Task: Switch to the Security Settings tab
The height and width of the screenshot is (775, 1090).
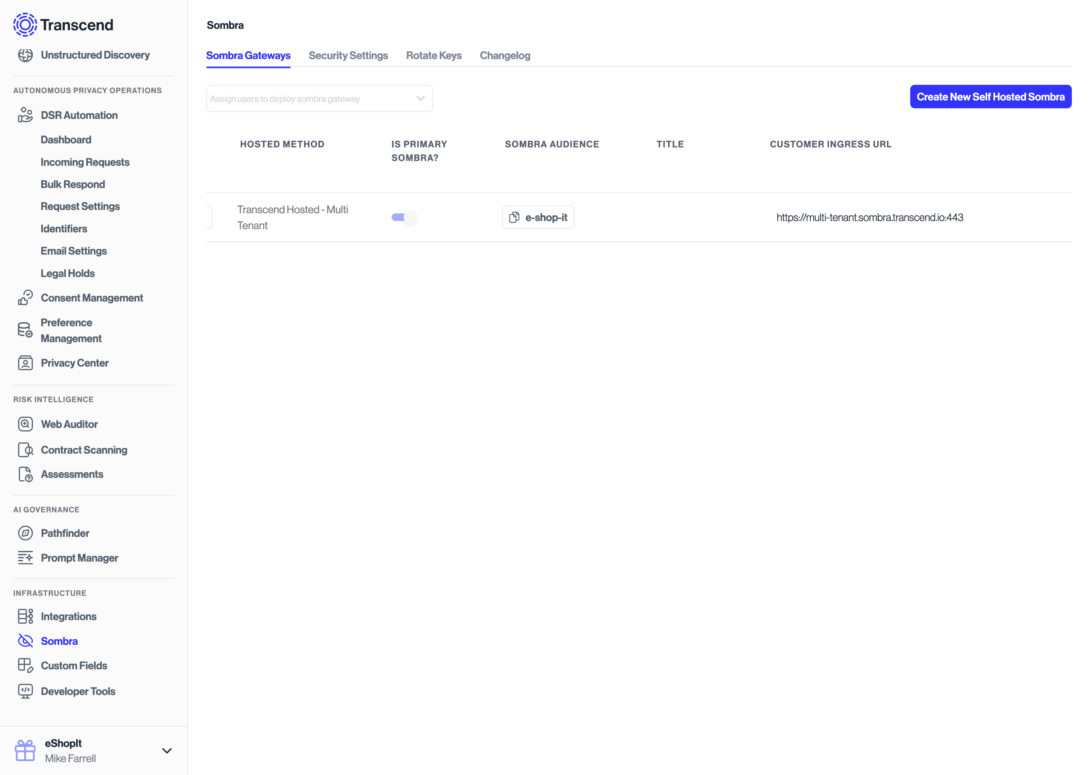Action: point(348,55)
